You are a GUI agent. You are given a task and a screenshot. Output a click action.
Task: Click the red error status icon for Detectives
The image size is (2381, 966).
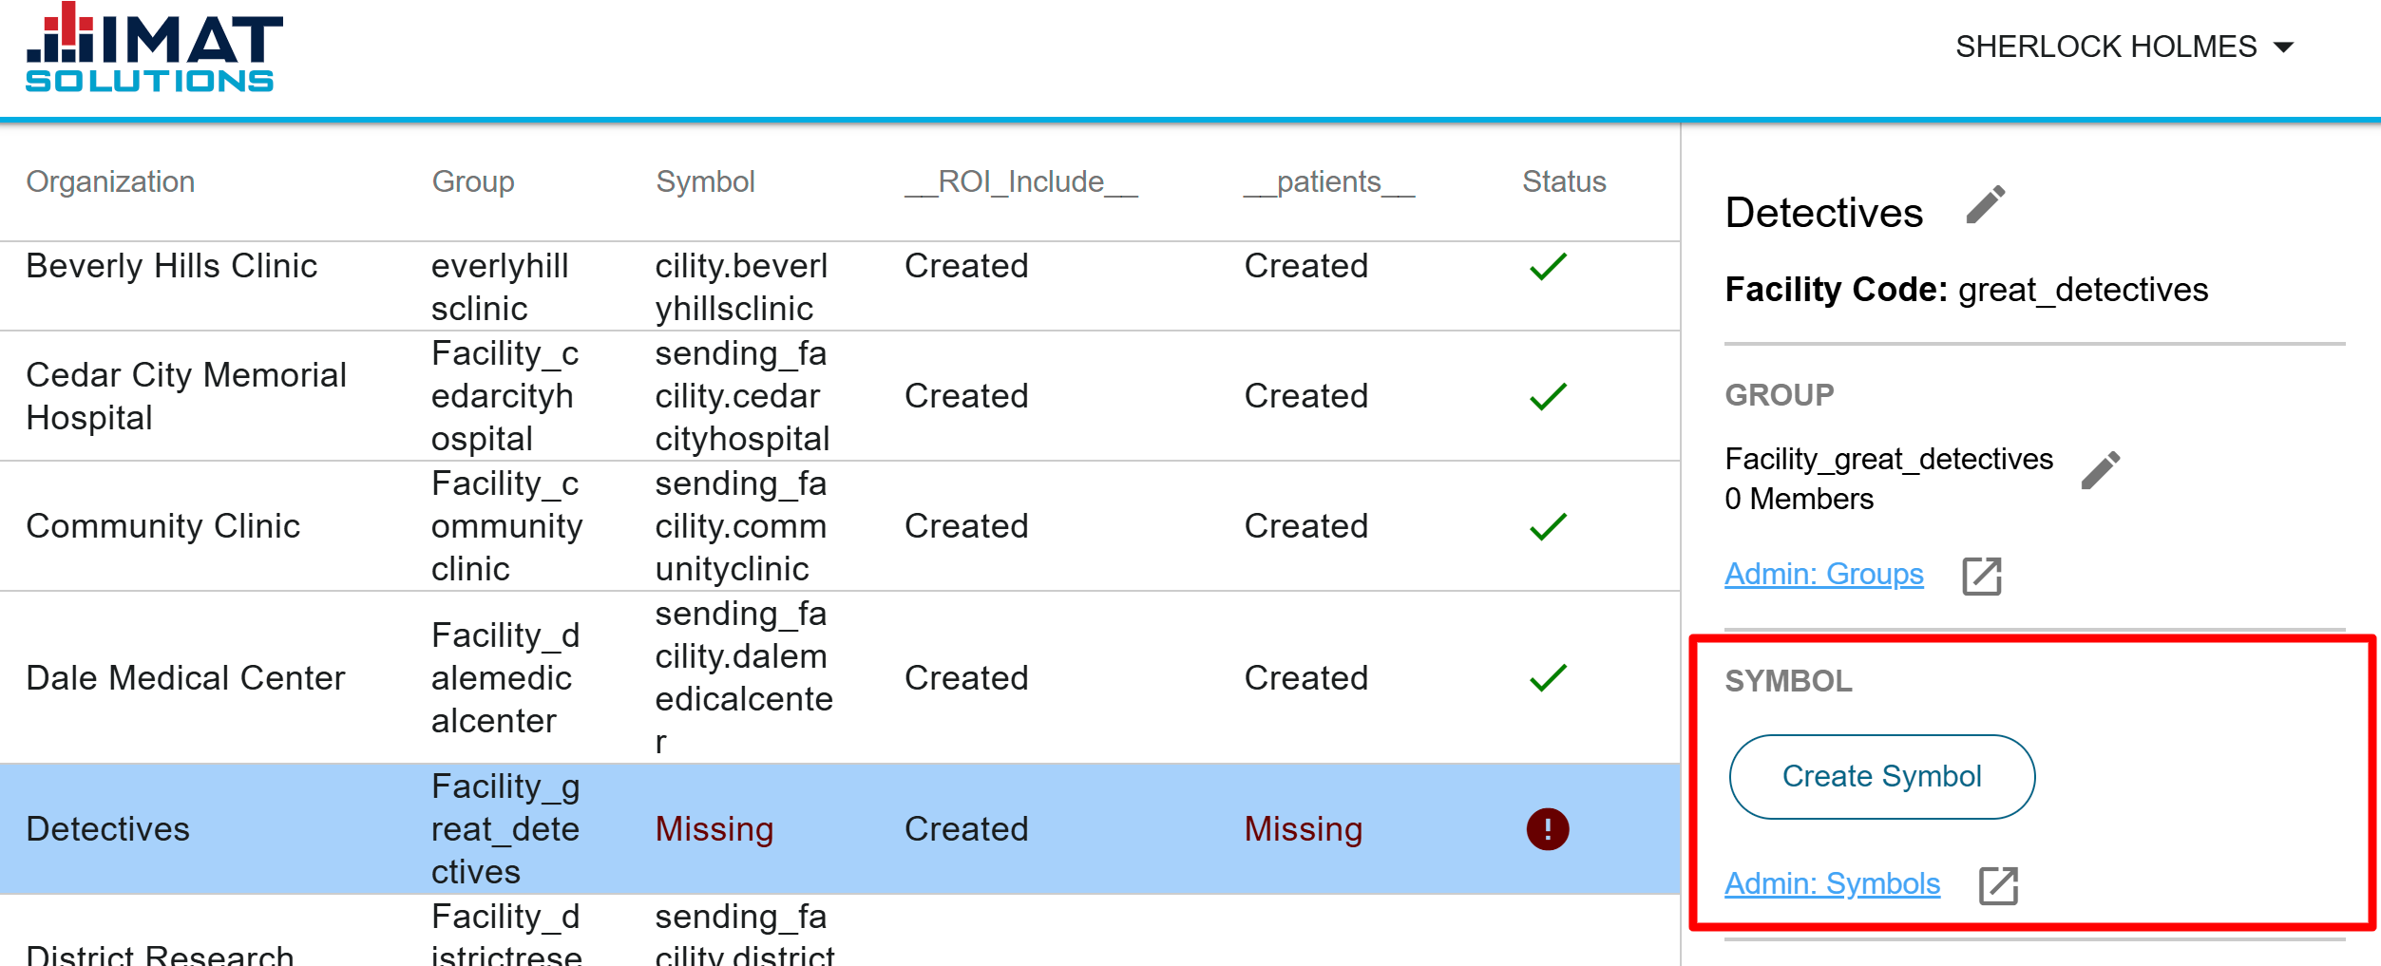click(1548, 829)
